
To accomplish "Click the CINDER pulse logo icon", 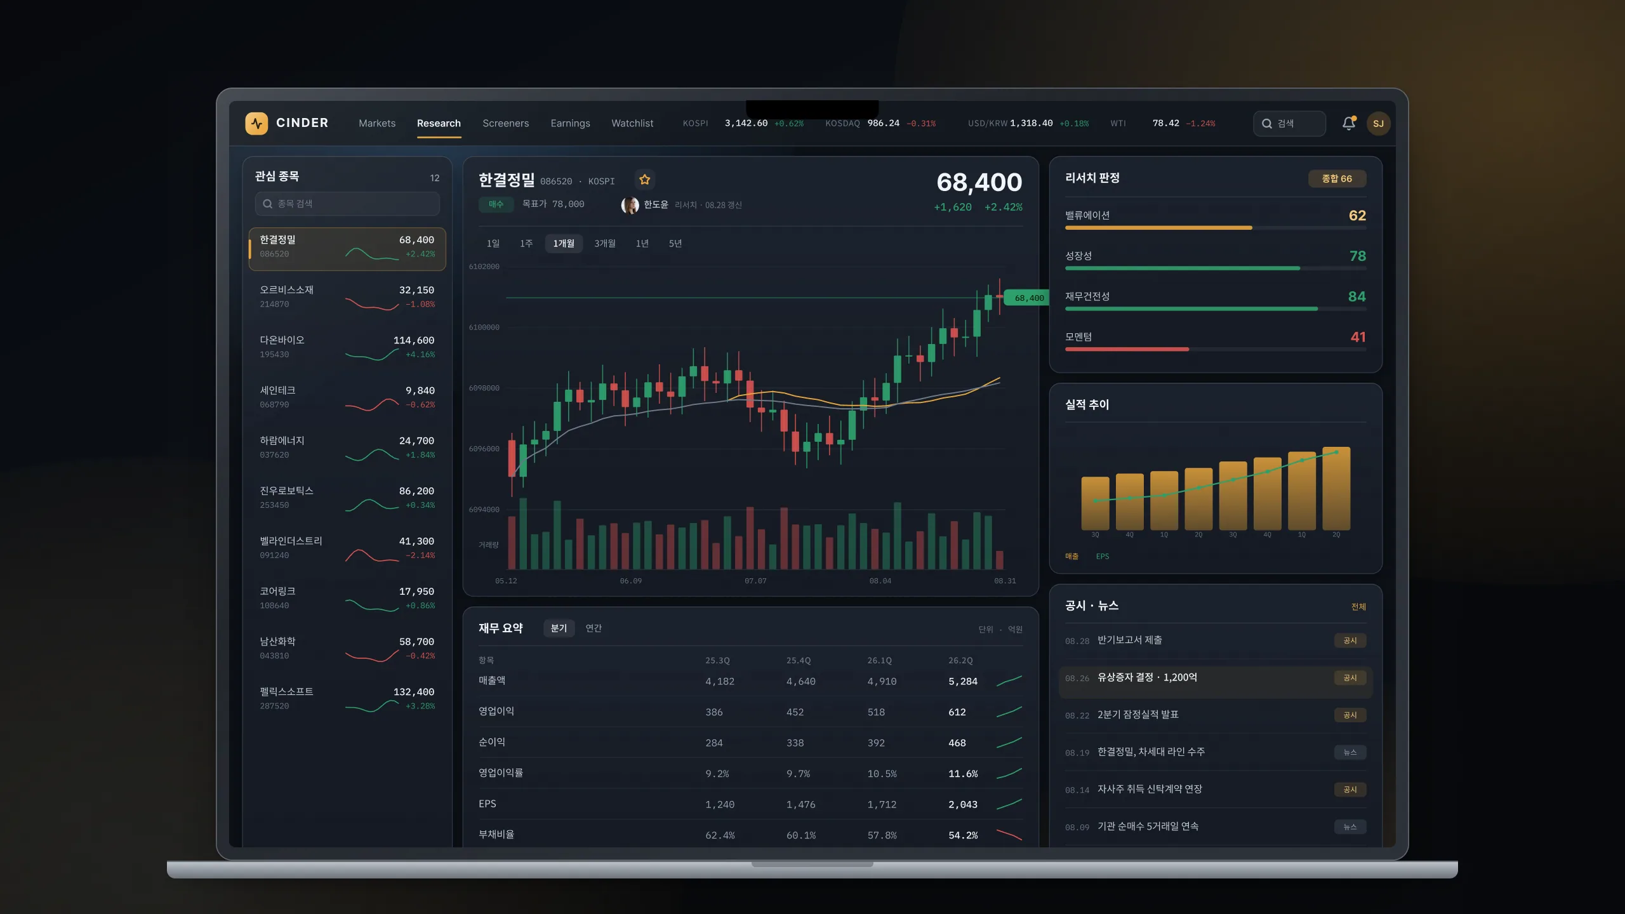I will [x=256, y=123].
